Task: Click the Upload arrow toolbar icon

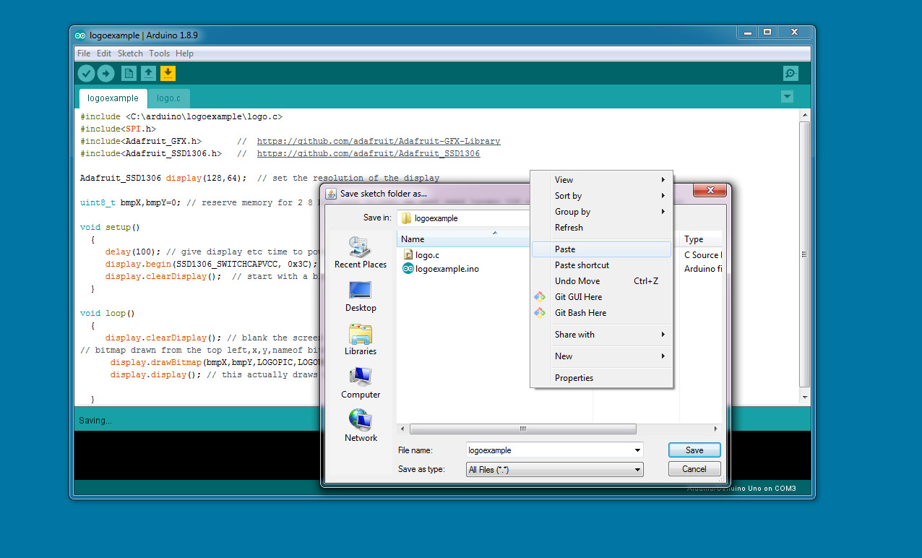Action: (x=105, y=73)
